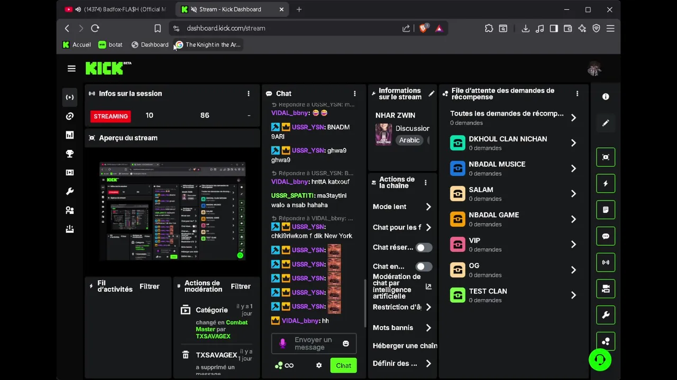Click the inbox tray icon in left sidebar
677x380 pixels.
point(70,229)
